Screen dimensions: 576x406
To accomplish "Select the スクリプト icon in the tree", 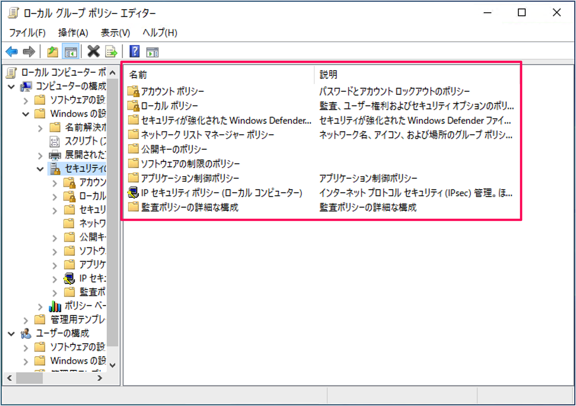I will tap(55, 141).
